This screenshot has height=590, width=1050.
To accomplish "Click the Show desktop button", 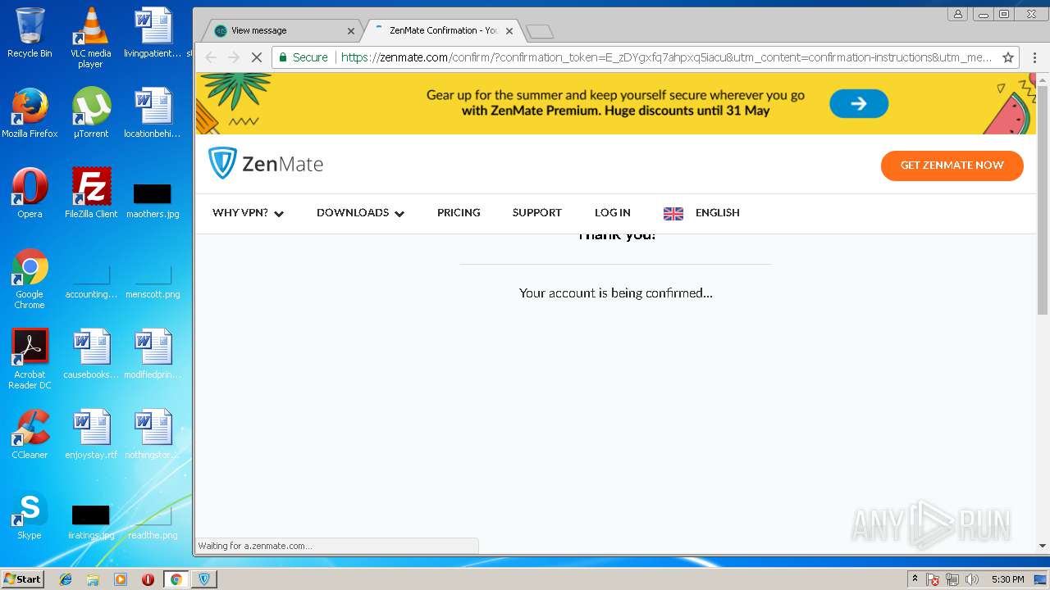I will pyautogui.click(x=1041, y=579).
